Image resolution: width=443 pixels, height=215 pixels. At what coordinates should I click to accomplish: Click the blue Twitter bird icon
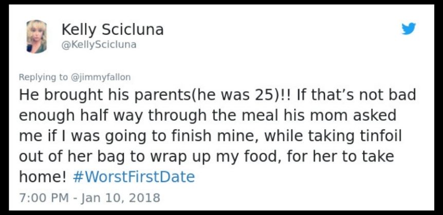pos(409,29)
